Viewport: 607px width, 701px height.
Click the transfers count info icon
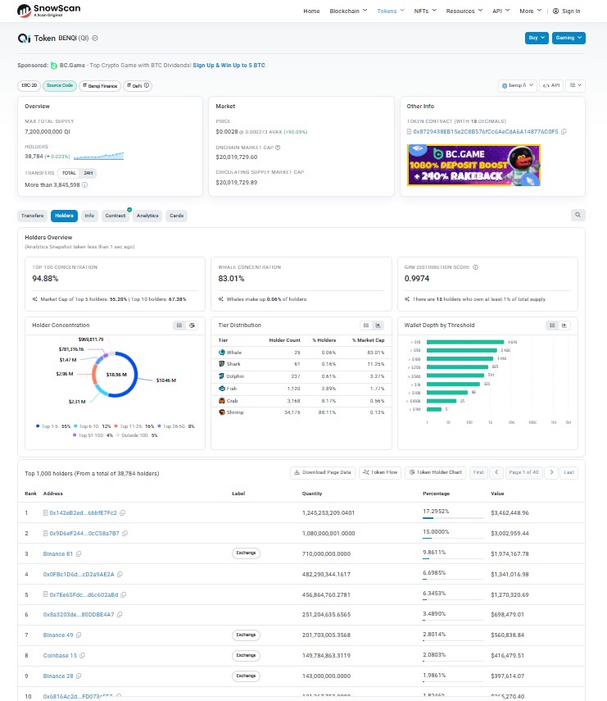click(x=85, y=185)
